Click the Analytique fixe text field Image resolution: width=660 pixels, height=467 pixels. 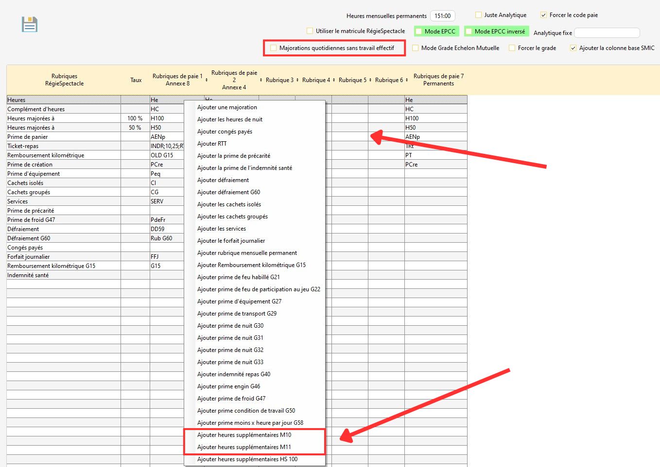(607, 33)
